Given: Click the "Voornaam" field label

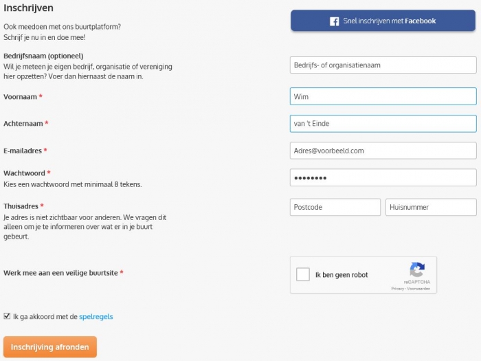Looking at the screenshot, I should click(20, 97).
